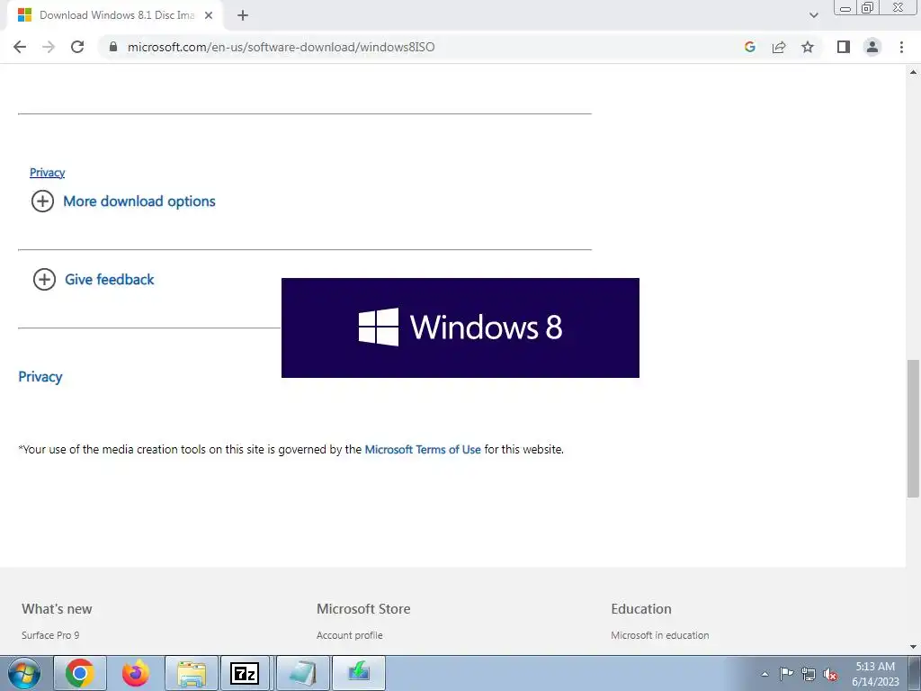This screenshot has width=921, height=691.
Task: Toggle the browser side panel icon
Action: tap(844, 47)
